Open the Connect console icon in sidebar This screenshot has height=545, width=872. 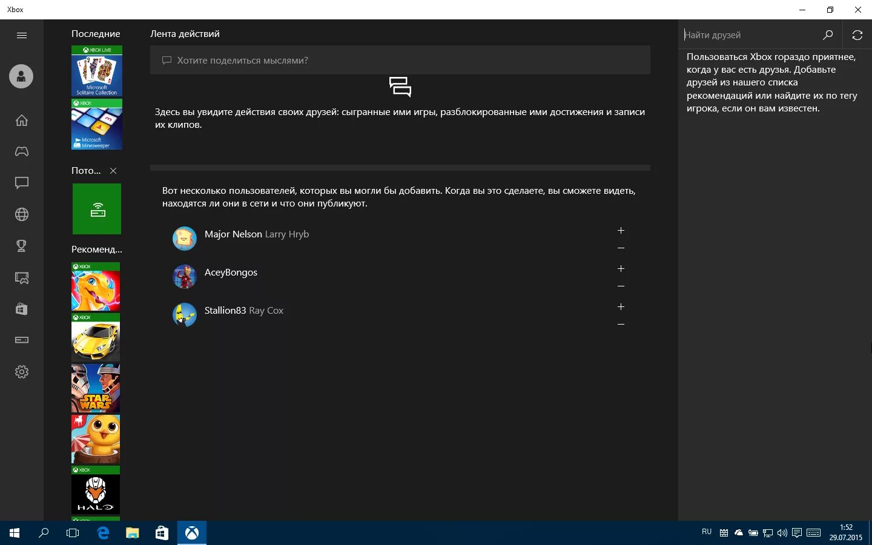[22, 340]
